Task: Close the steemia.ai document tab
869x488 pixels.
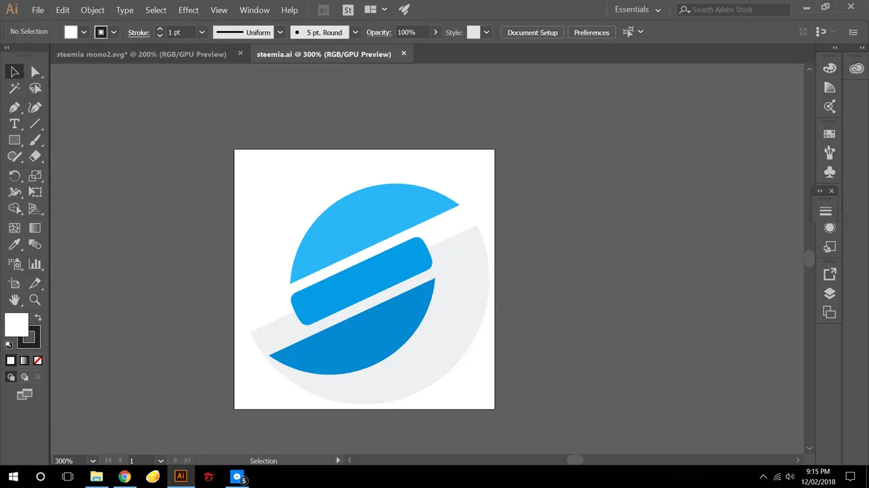Action: [x=404, y=54]
